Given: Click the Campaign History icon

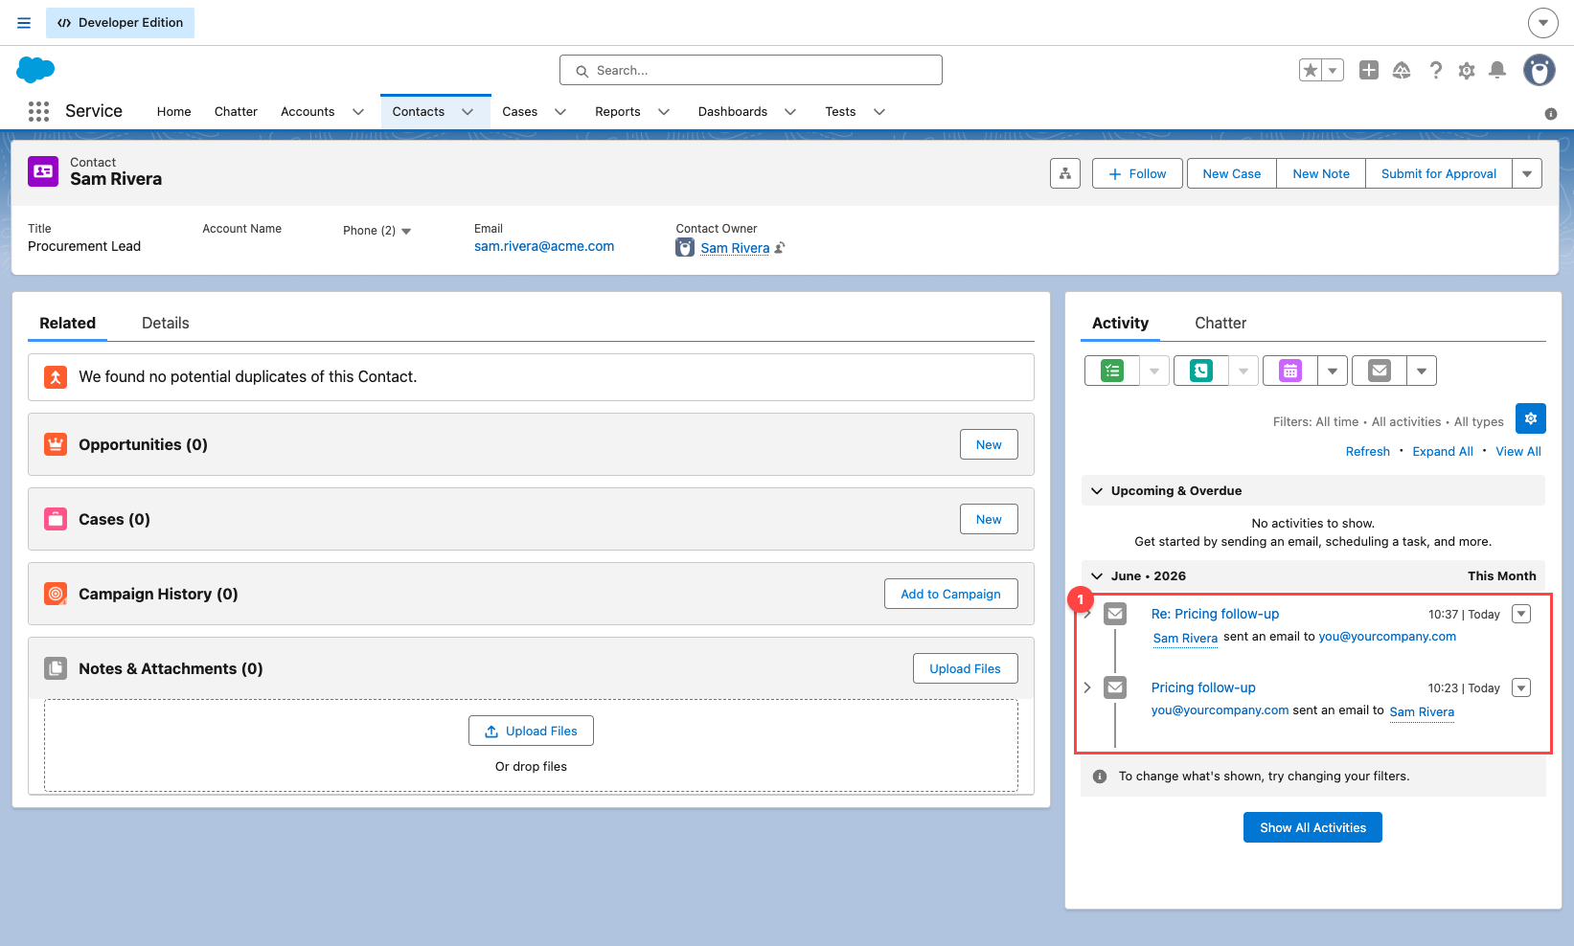Looking at the screenshot, I should (x=56, y=594).
